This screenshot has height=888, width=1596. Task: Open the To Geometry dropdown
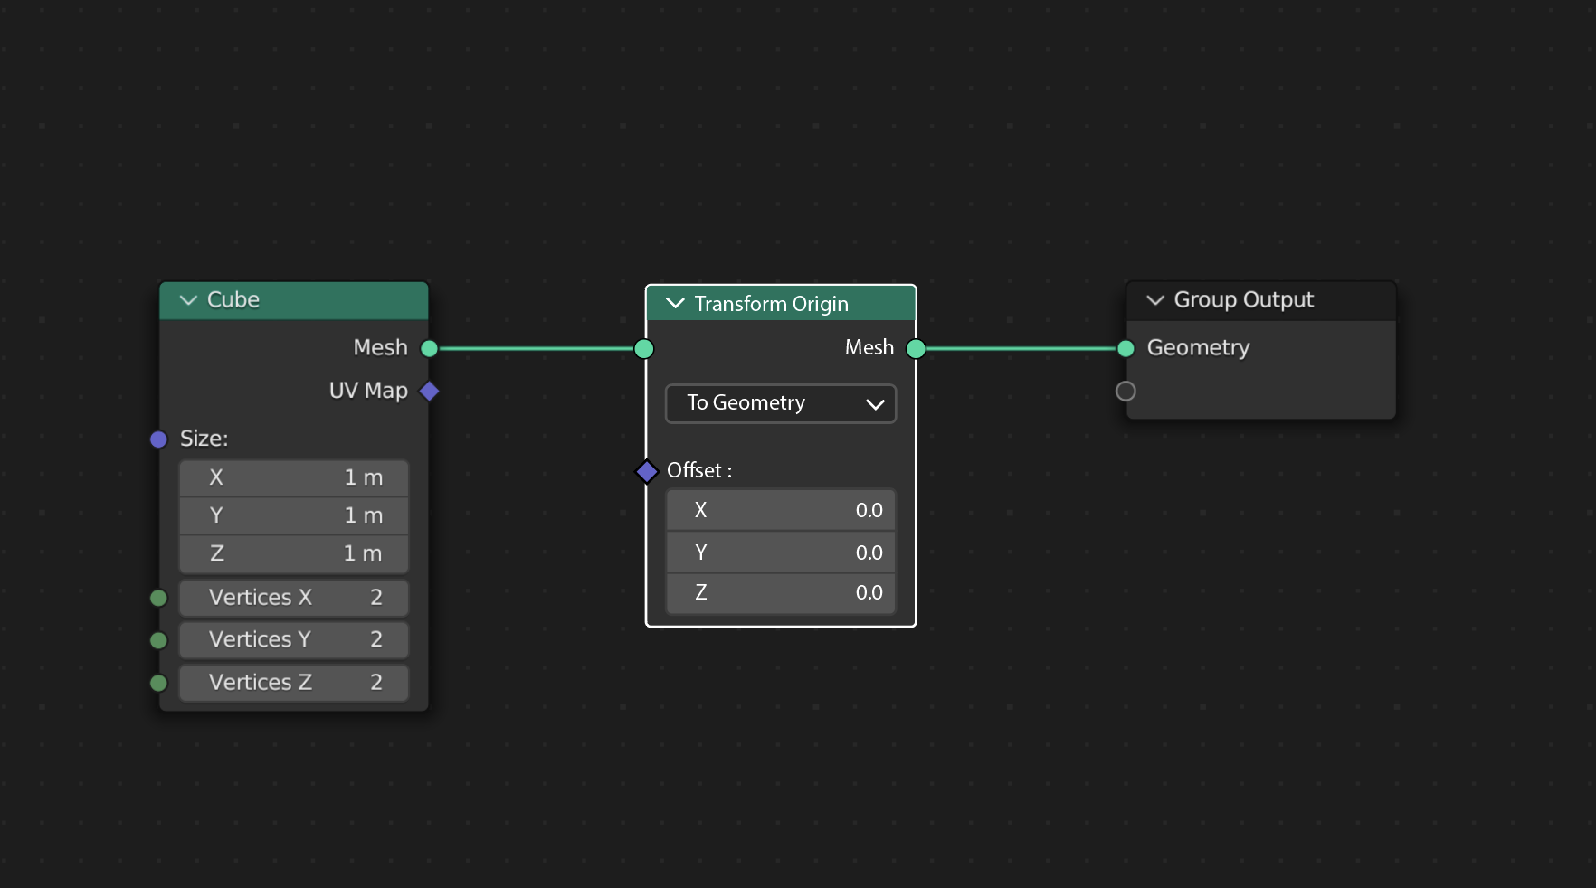tap(781, 403)
